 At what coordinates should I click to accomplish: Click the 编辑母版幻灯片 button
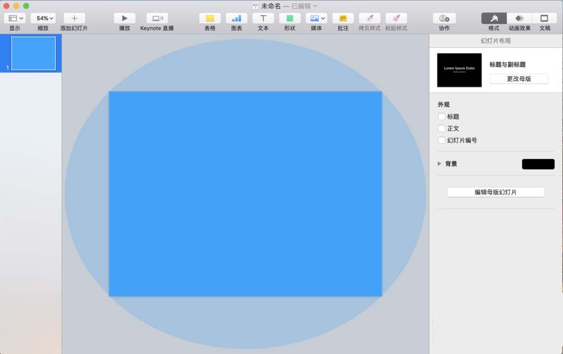[495, 192]
